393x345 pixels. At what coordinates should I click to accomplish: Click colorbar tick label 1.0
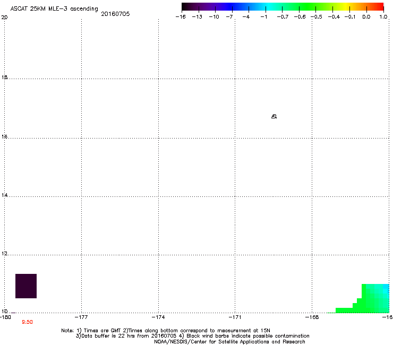tap(383, 17)
